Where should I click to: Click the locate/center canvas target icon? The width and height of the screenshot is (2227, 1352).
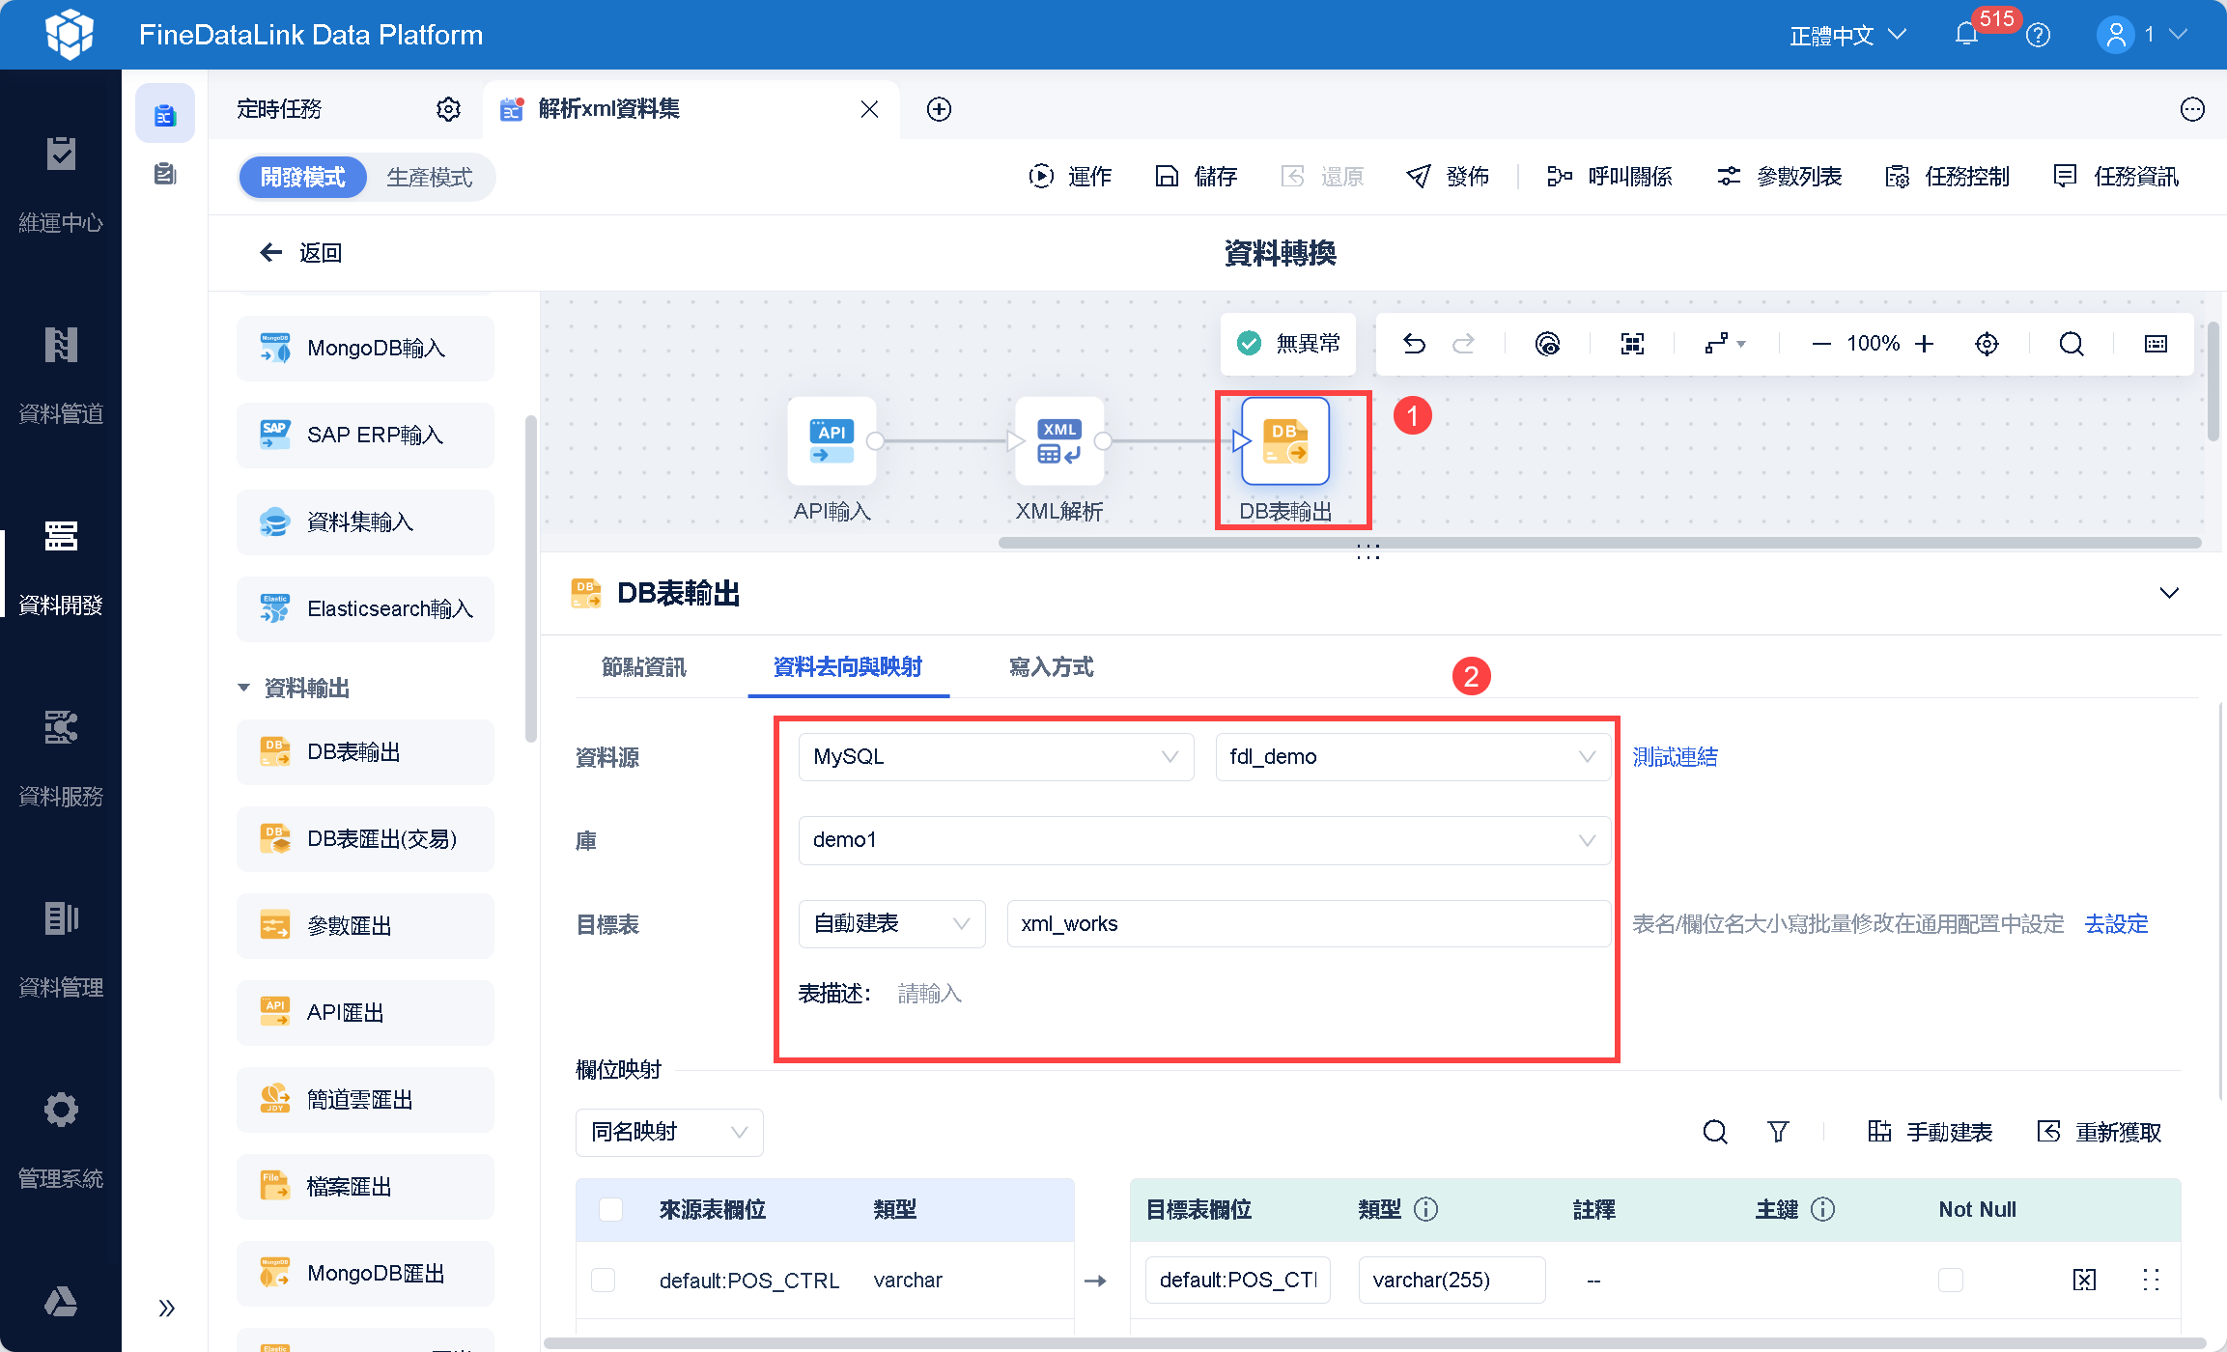coord(1987,344)
